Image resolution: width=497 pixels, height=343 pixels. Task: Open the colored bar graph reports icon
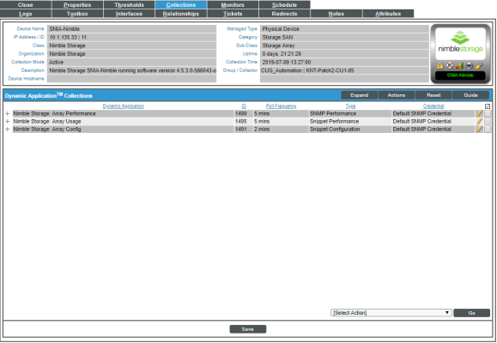pos(459,66)
